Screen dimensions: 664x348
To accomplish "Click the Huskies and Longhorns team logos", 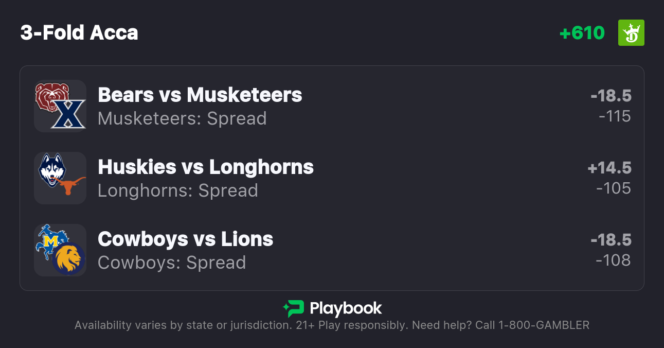I will click(60, 178).
